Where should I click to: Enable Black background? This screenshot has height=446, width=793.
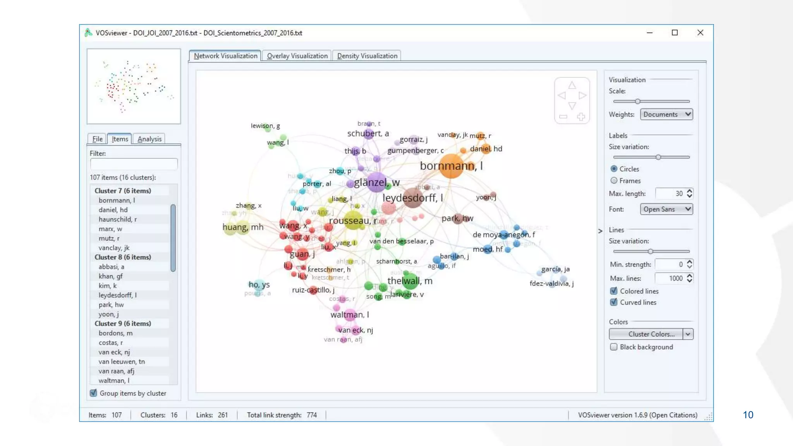pyautogui.click(x=614, y=347)
